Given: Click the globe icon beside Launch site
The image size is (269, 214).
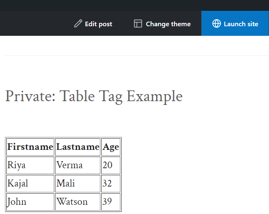Looking at the screenshot, I should [x=217, y=24].
